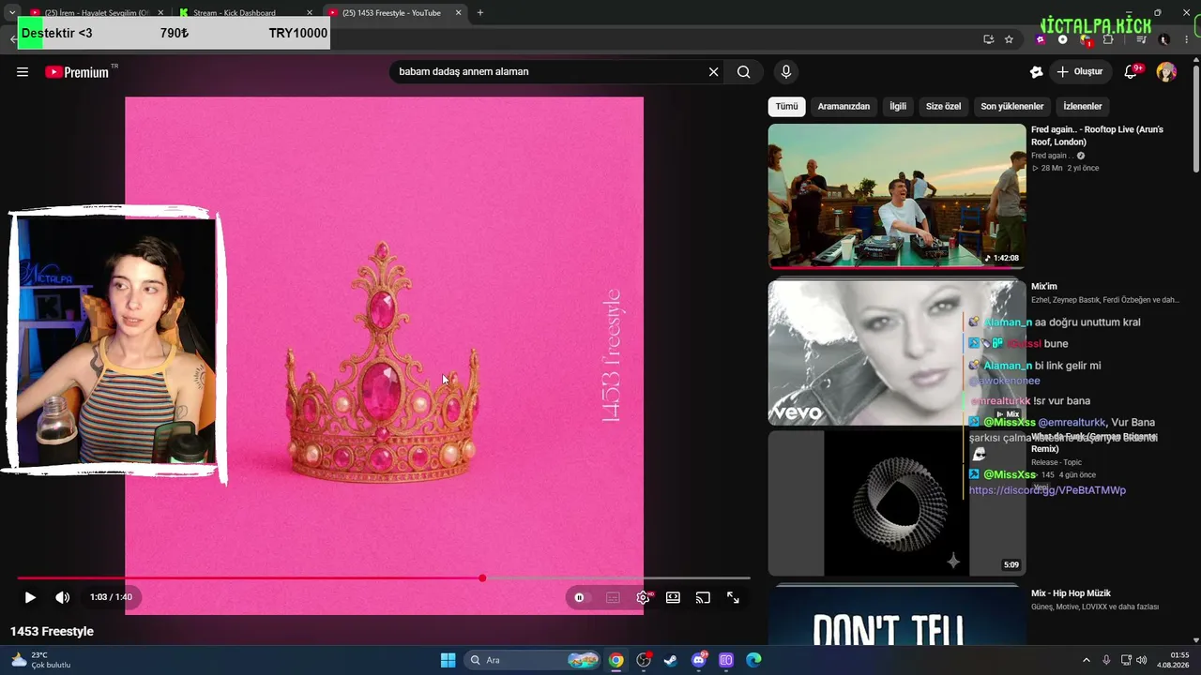The image size is (1201, 675).
Task: Cast the video using the cast icon
Action: [x=703, y=597]
